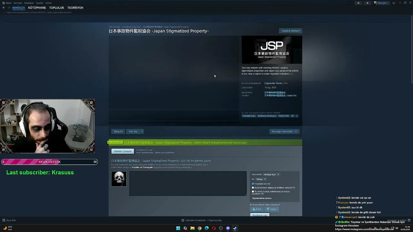This screenshot has width=413, height=232.
Task: Select the Point & Click tag
Action: point(284,116)
